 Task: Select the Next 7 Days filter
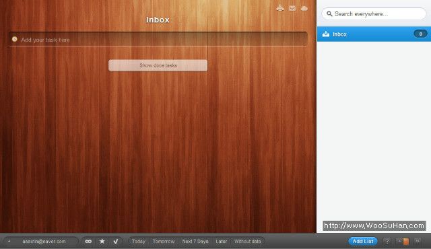[195, 242]
